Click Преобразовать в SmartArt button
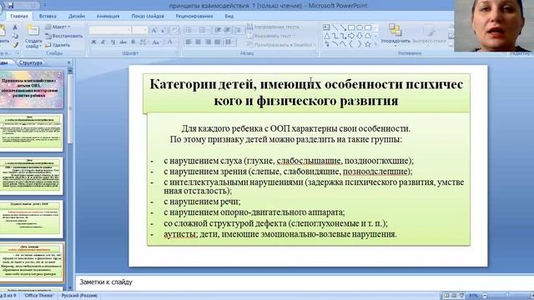 coord(281,45)
